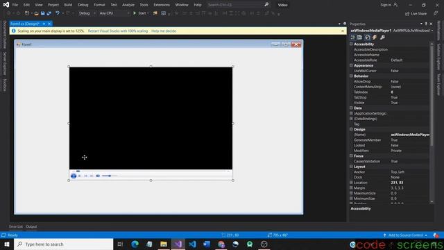The image size is (444, 250).
Task: Open the Debug configuration dropdown
Action: click(87, 13)
